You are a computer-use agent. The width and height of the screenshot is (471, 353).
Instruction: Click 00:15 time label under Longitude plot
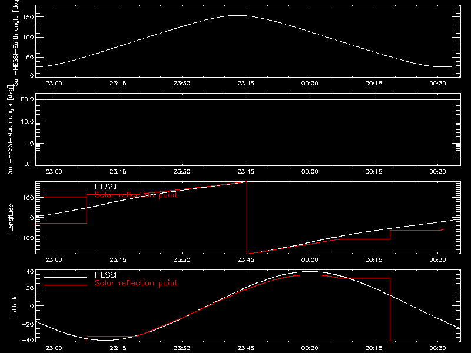pyautogui.click(x=374, y=259)
